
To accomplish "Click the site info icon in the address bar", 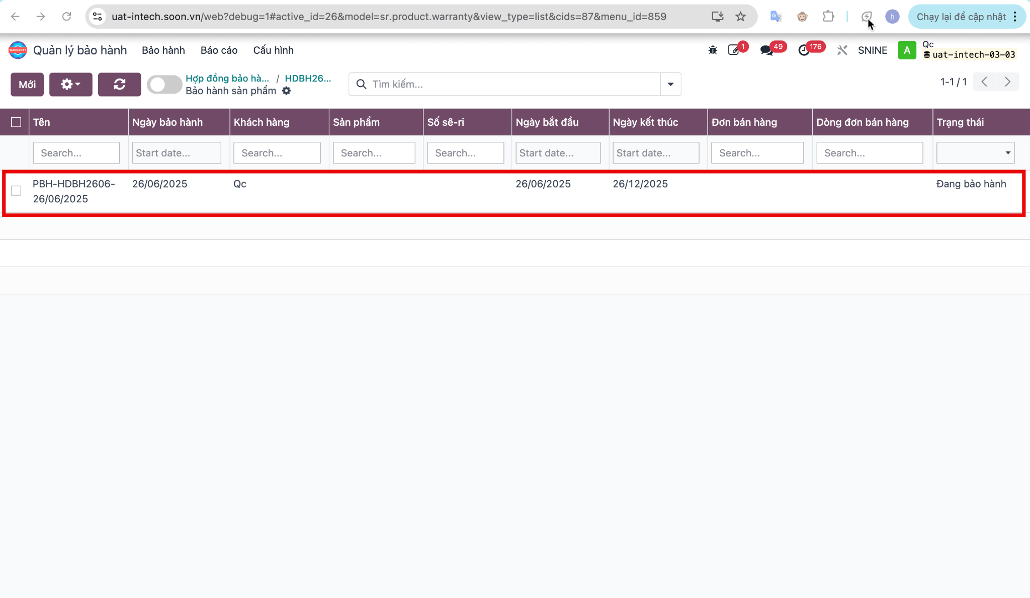I will [x=98, y=17].
